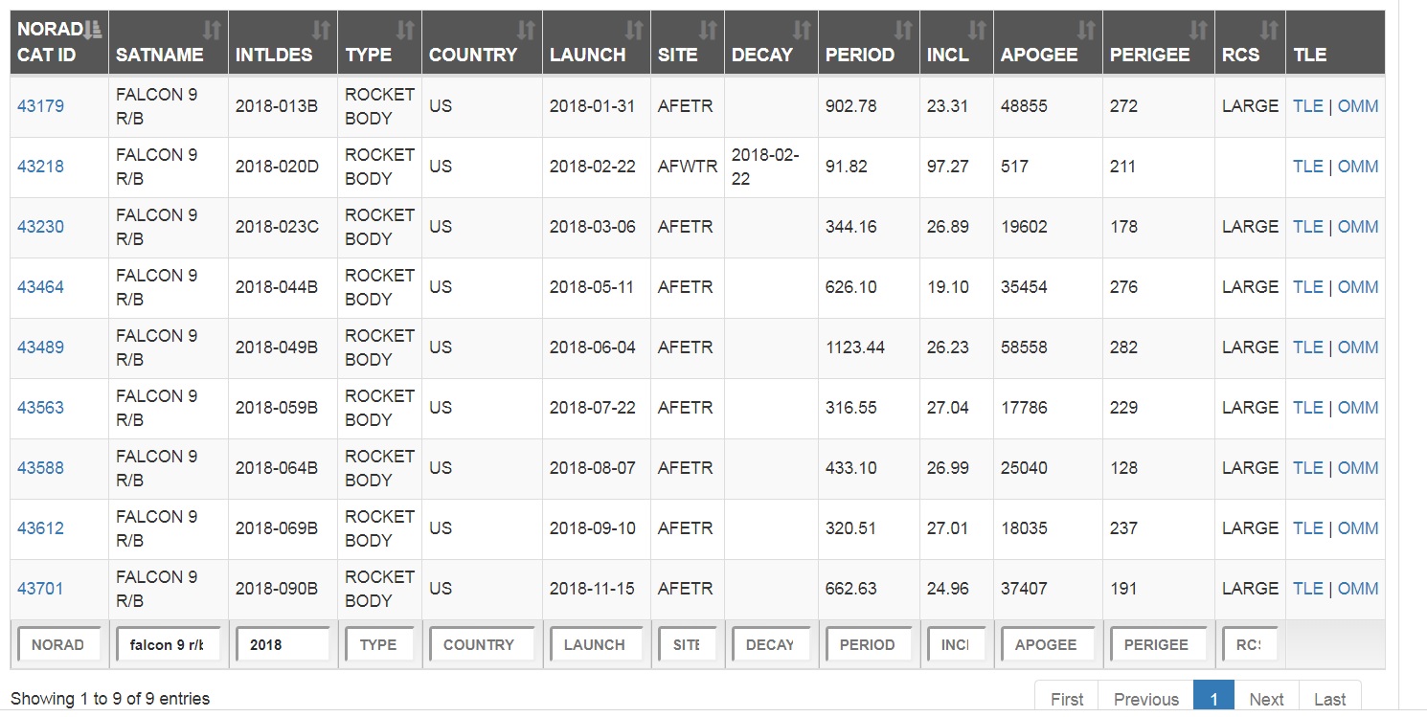Sort by NORAD CAT ID column arrow
Viewport: 1427px width, 717px height.
pos(93,30)
